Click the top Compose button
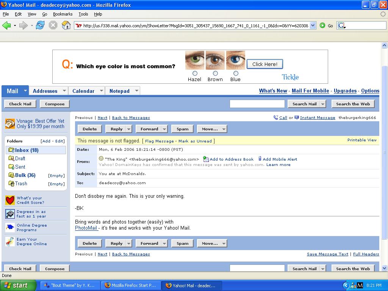388x291 pixels. coord(55,104)
